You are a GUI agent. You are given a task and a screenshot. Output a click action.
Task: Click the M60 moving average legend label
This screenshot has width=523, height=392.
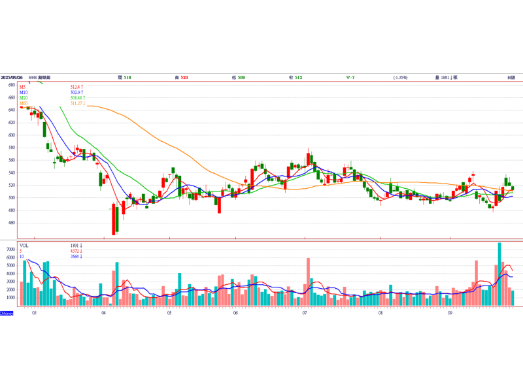[23, 103]
